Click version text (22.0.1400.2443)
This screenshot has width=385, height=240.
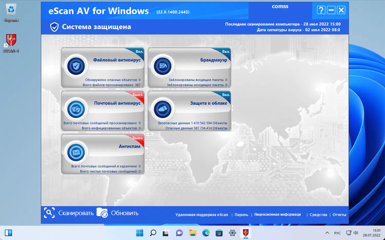point(173,12)
